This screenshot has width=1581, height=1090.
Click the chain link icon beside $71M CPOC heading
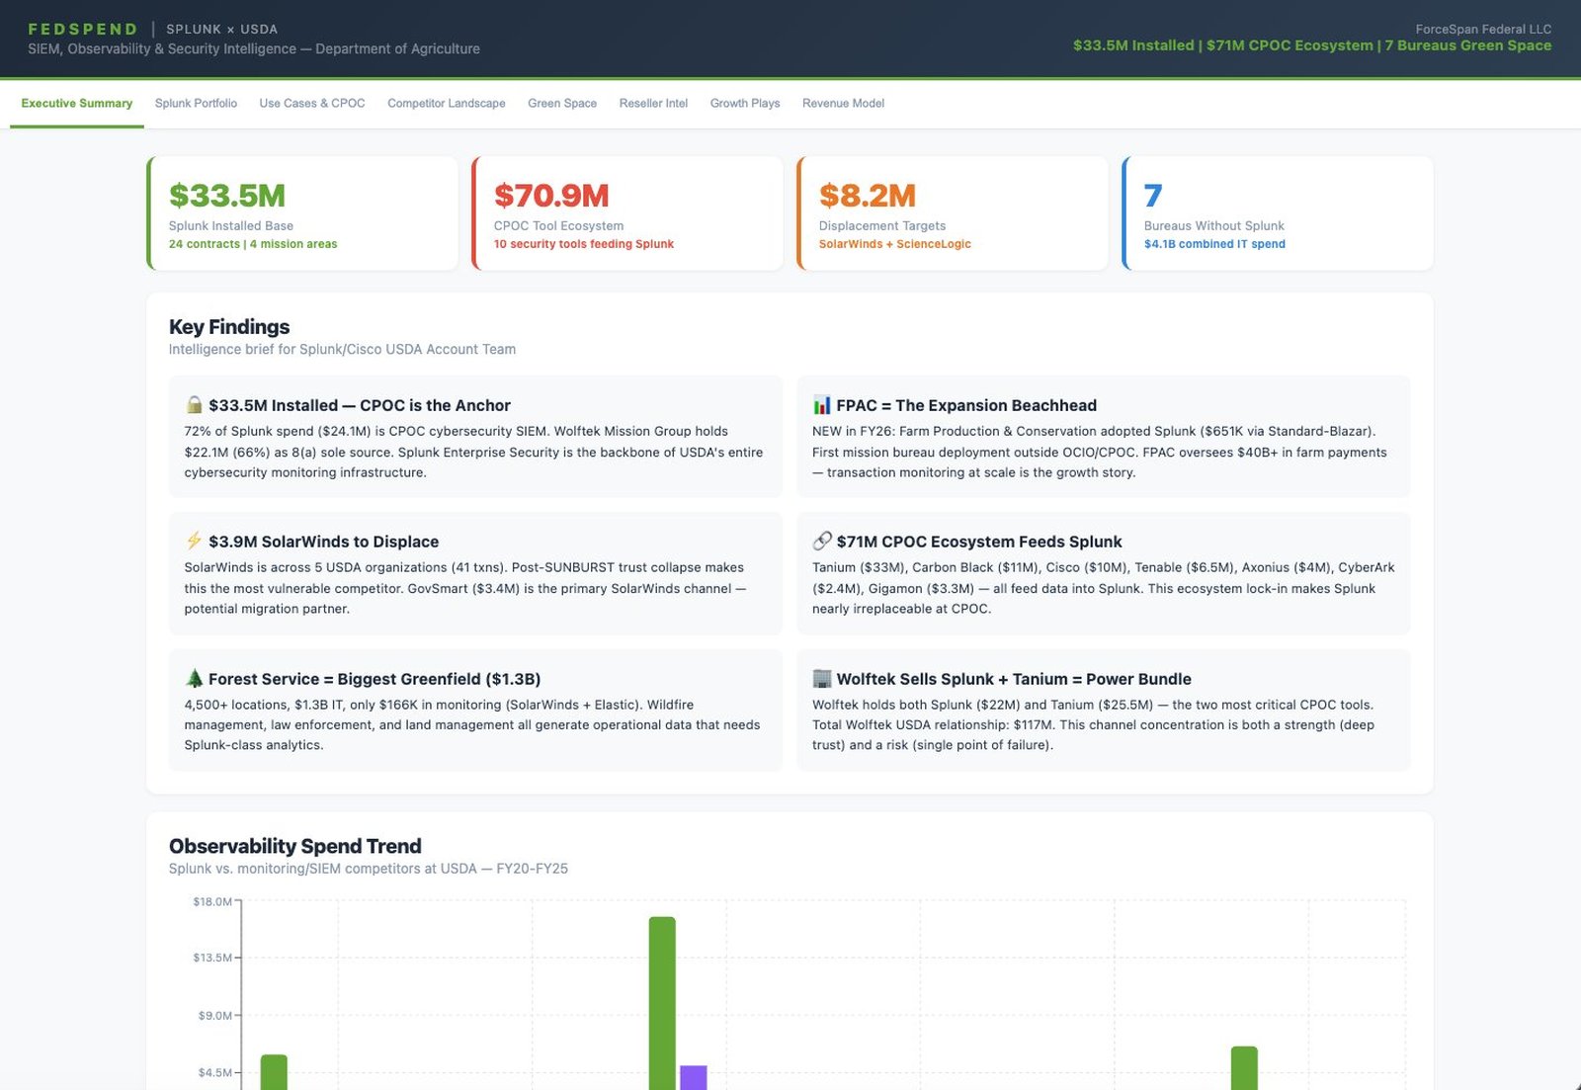(822, 542)
